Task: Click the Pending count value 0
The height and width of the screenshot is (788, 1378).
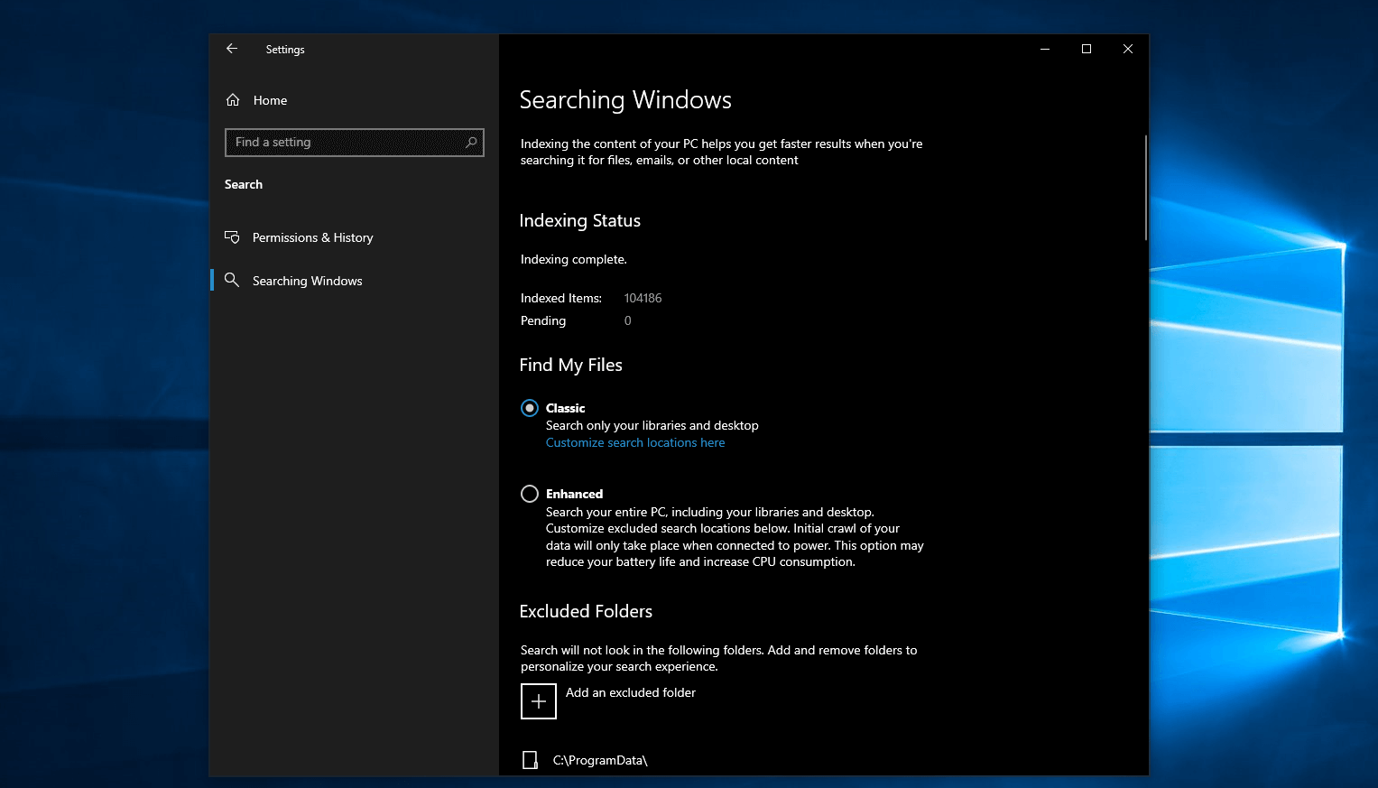Action: [628, 320]
